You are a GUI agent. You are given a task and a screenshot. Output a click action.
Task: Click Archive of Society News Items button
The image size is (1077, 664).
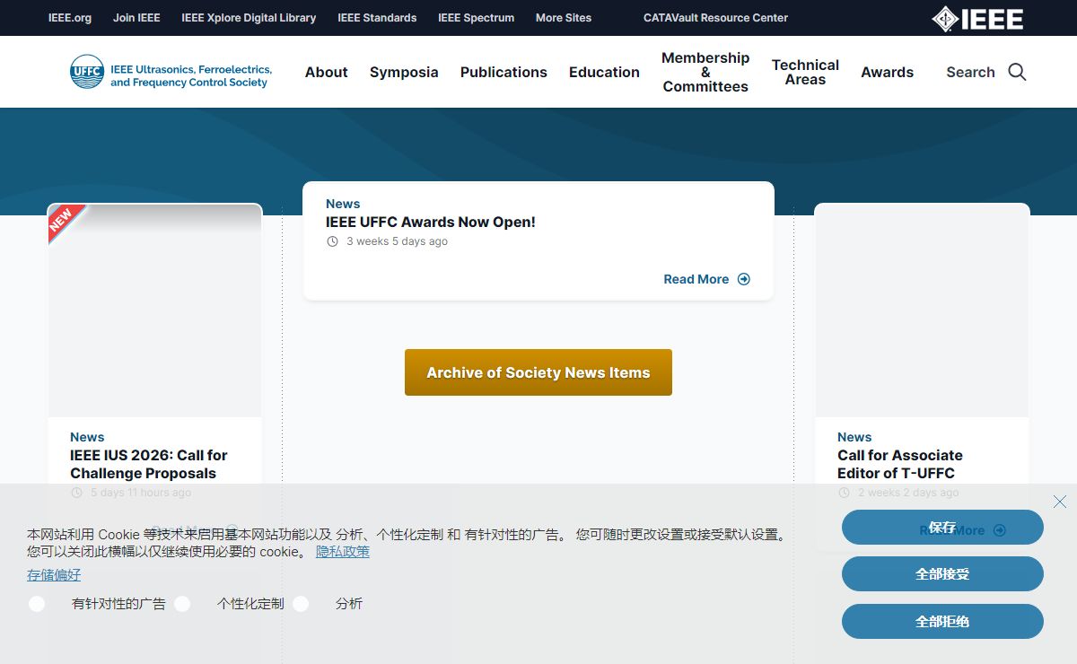click(x=538, y=372)
